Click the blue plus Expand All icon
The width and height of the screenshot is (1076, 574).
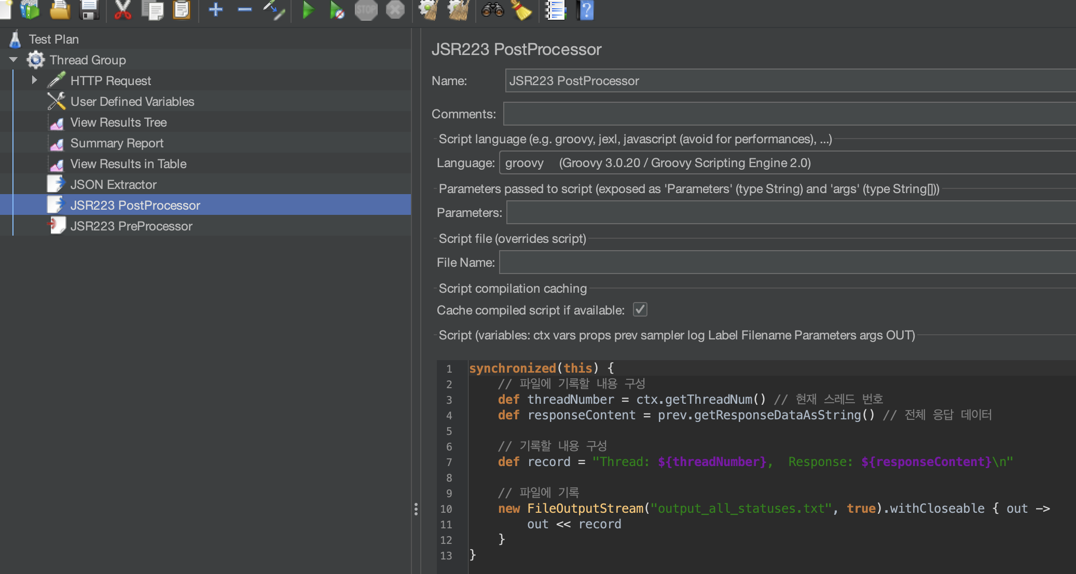coord(216,9)
